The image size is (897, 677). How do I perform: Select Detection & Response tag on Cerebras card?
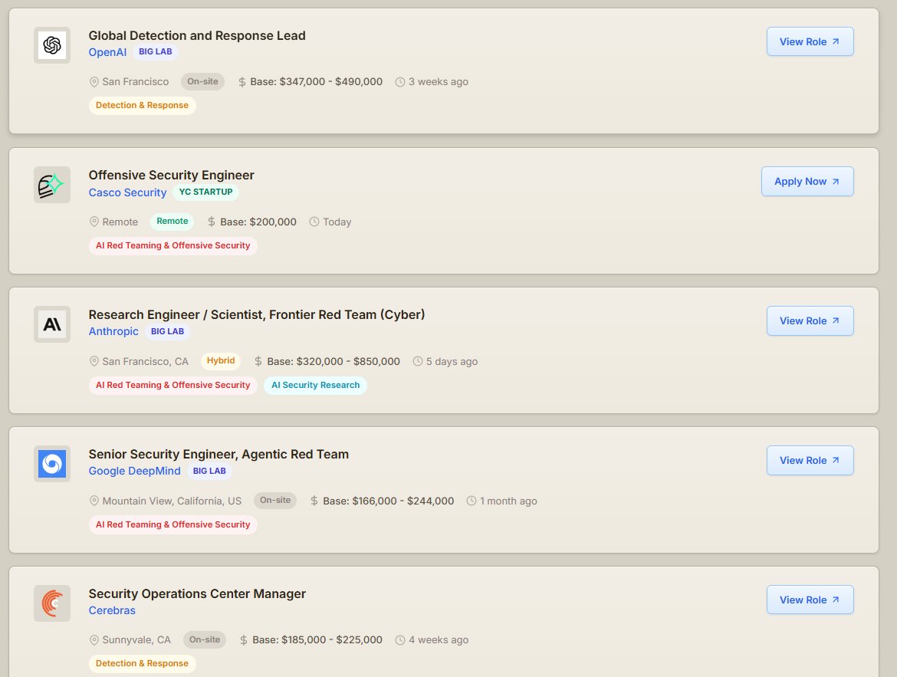[142, 663]
